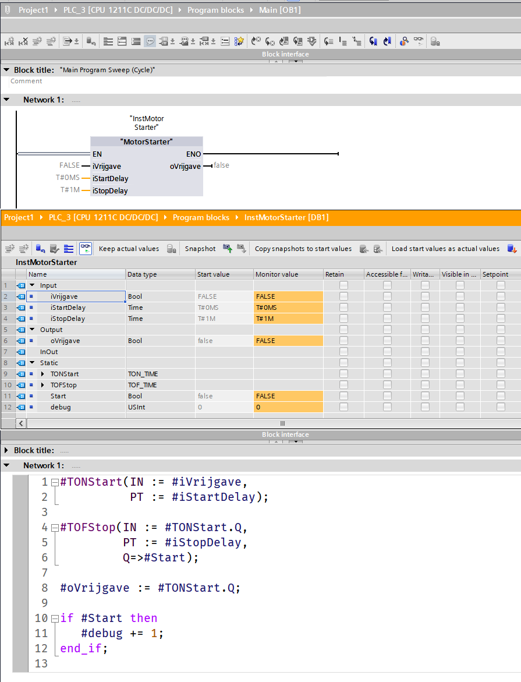Click the favorites star icon in toolbar

point(239,41)
